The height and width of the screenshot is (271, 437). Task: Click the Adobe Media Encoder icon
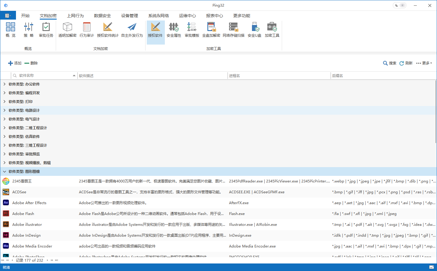[6, 246]
